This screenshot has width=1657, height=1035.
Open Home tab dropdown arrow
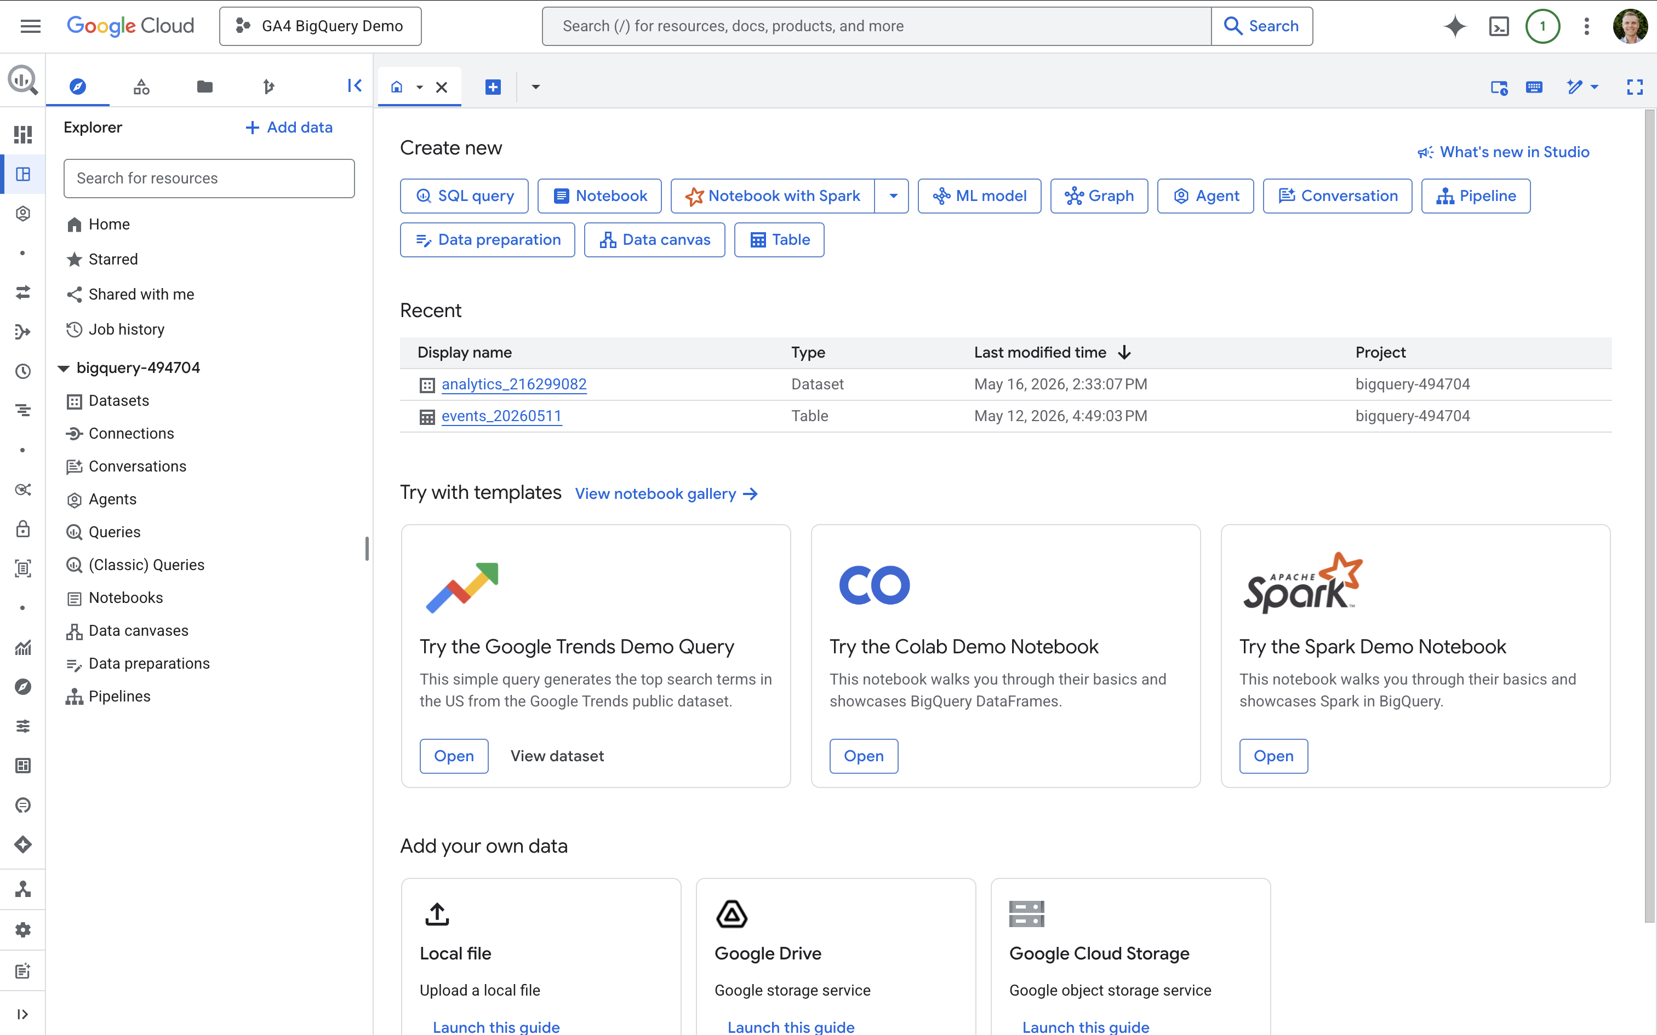pos(420,87)
